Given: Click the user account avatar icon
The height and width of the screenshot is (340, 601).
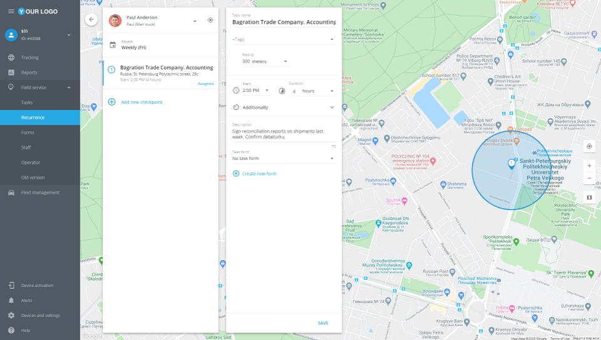Looking at the screenshot, I should click(11, 35).
